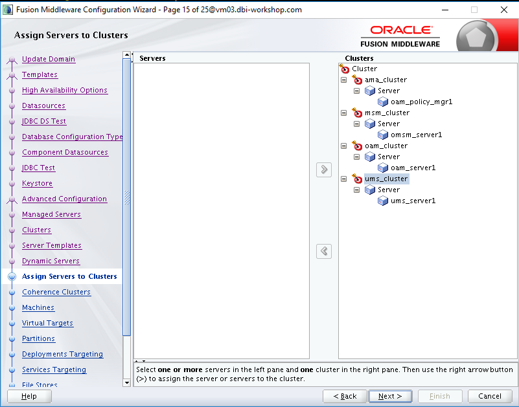Click the omsm_server1 server cube icon
The height and width of the screenshot is (407, 519).
click(383, 135)
